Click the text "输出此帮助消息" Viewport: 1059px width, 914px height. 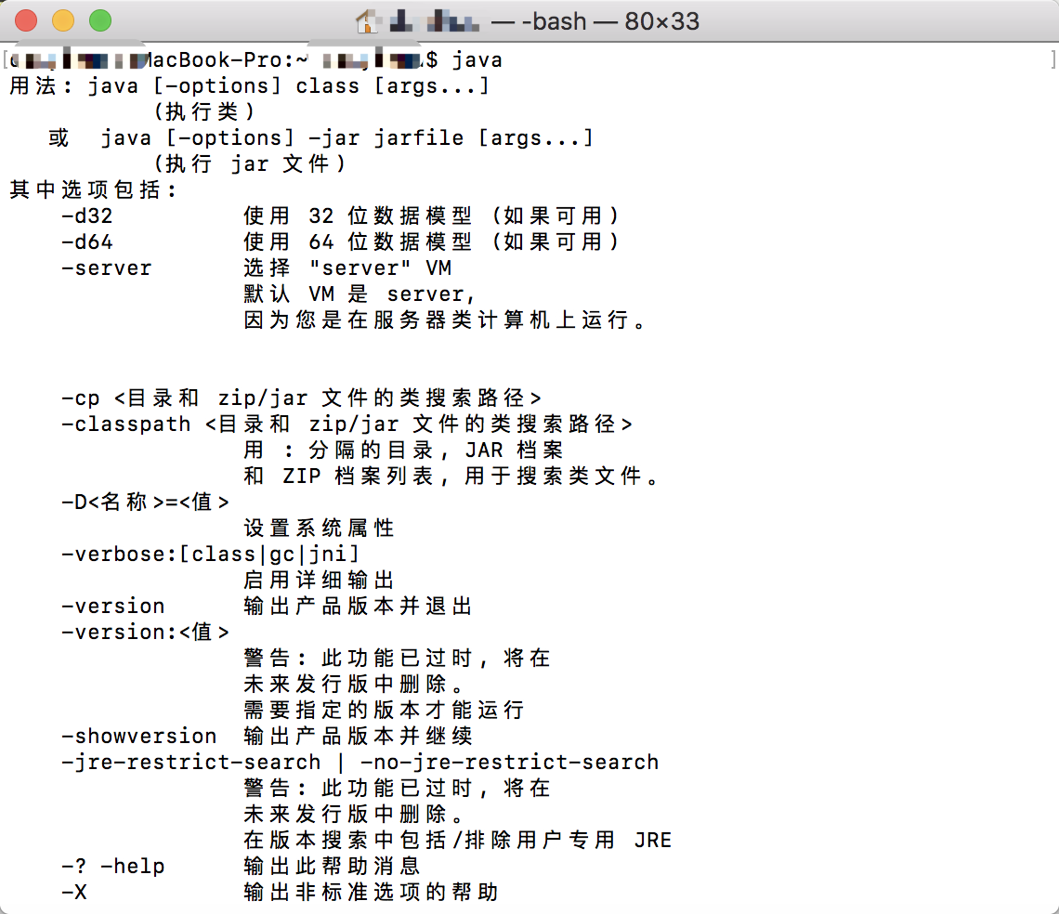pyautogui.click(x=332, y=866)
